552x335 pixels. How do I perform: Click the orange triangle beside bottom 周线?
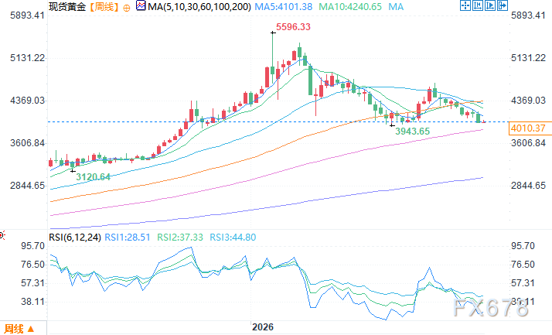[31, 329]
